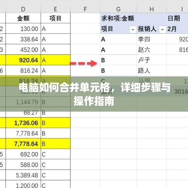The image size is (188, 188).
Task: Select column E header
Action: [56, 9]
